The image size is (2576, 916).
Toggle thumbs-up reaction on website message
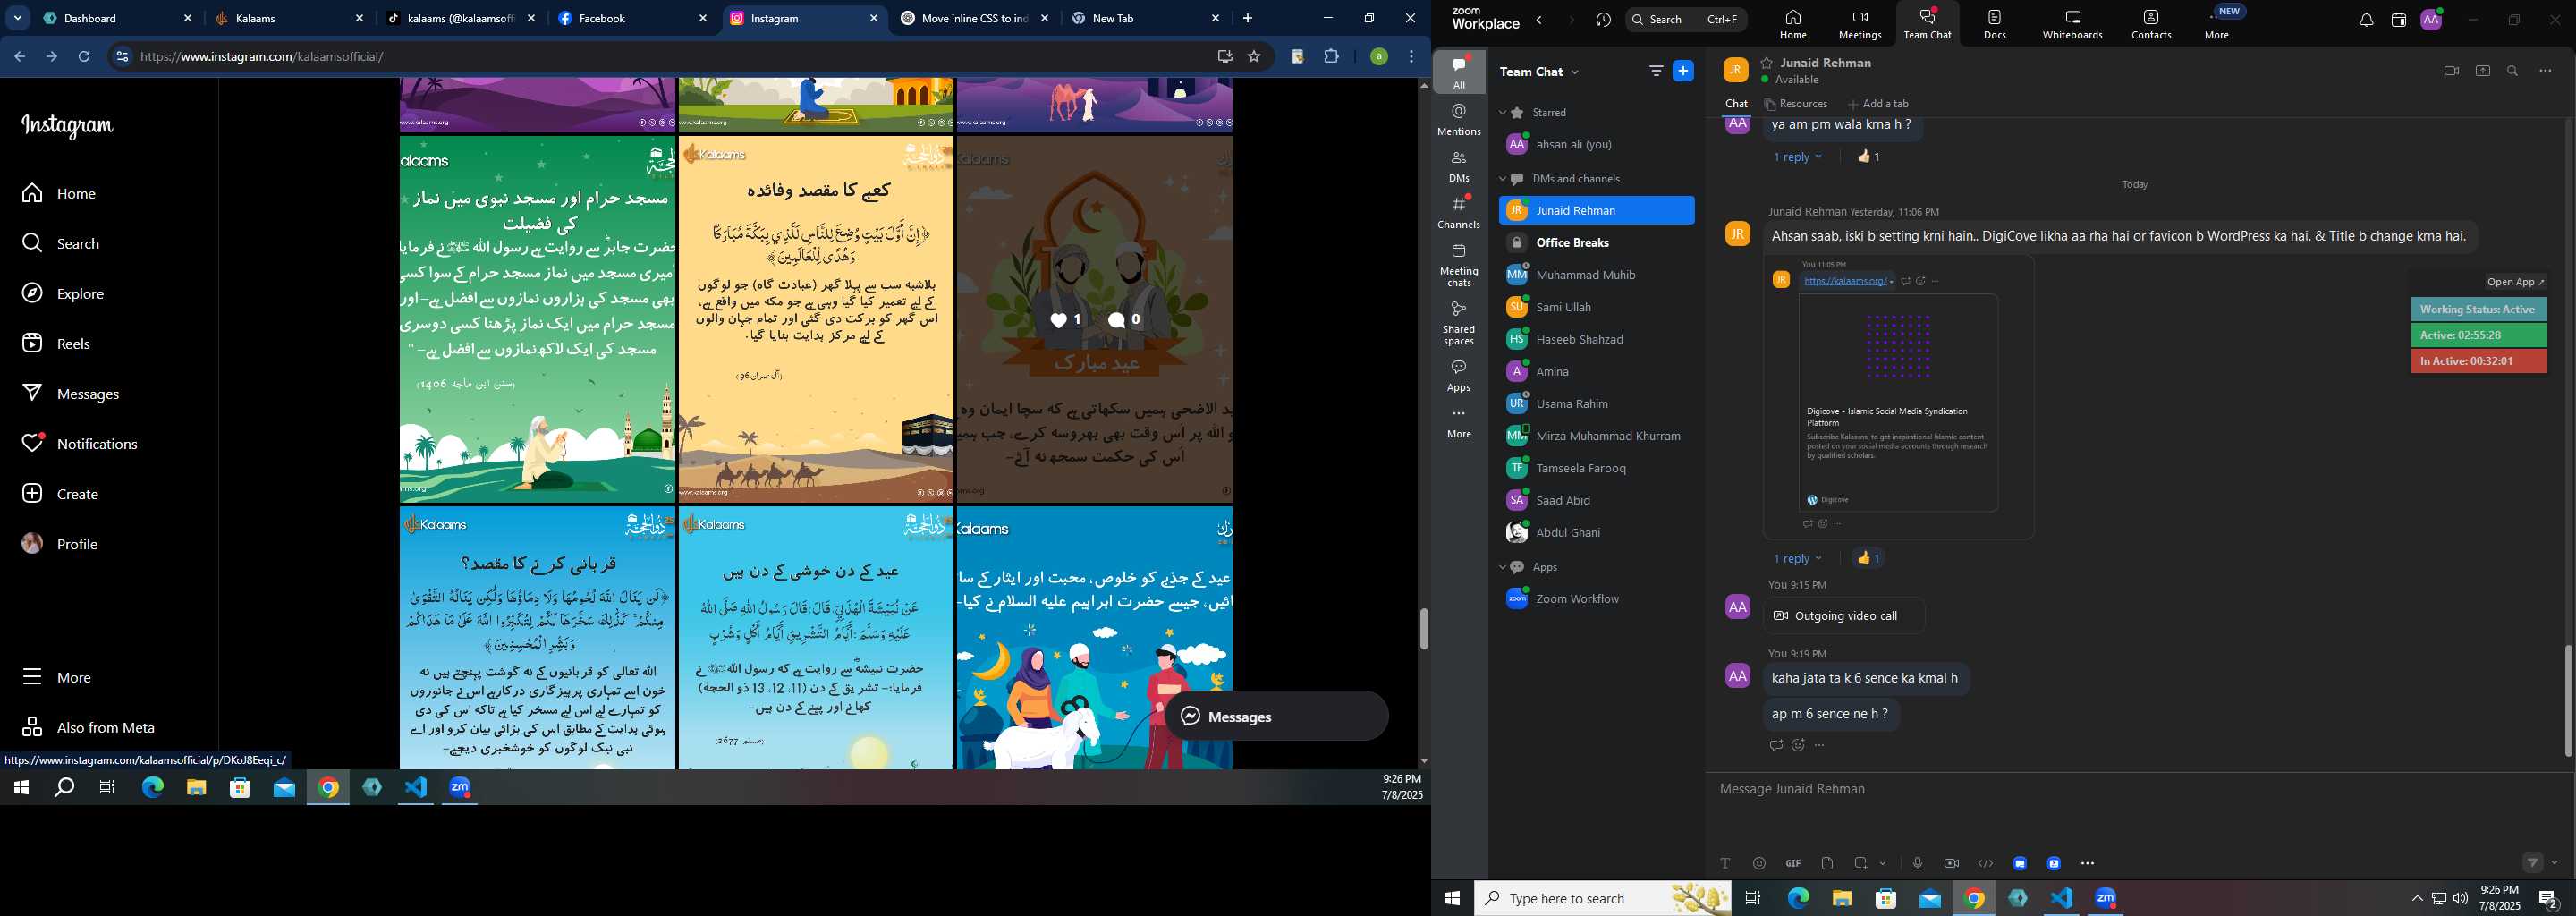tap(1868, 558)
